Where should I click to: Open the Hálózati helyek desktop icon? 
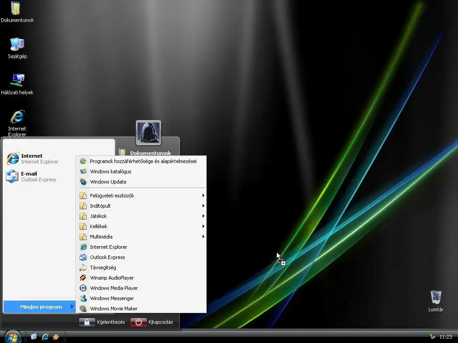(18, 80)
